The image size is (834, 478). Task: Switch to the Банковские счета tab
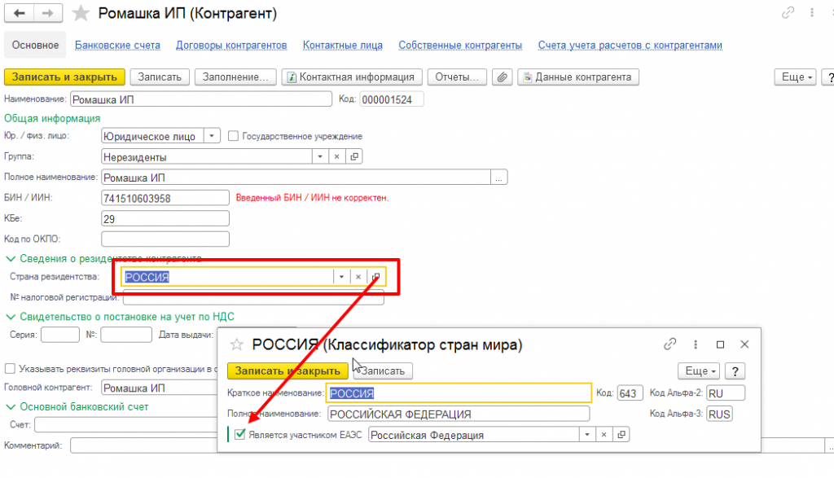click(117, 46)
